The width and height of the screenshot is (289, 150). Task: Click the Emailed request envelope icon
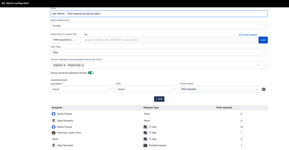pos(145,145)
